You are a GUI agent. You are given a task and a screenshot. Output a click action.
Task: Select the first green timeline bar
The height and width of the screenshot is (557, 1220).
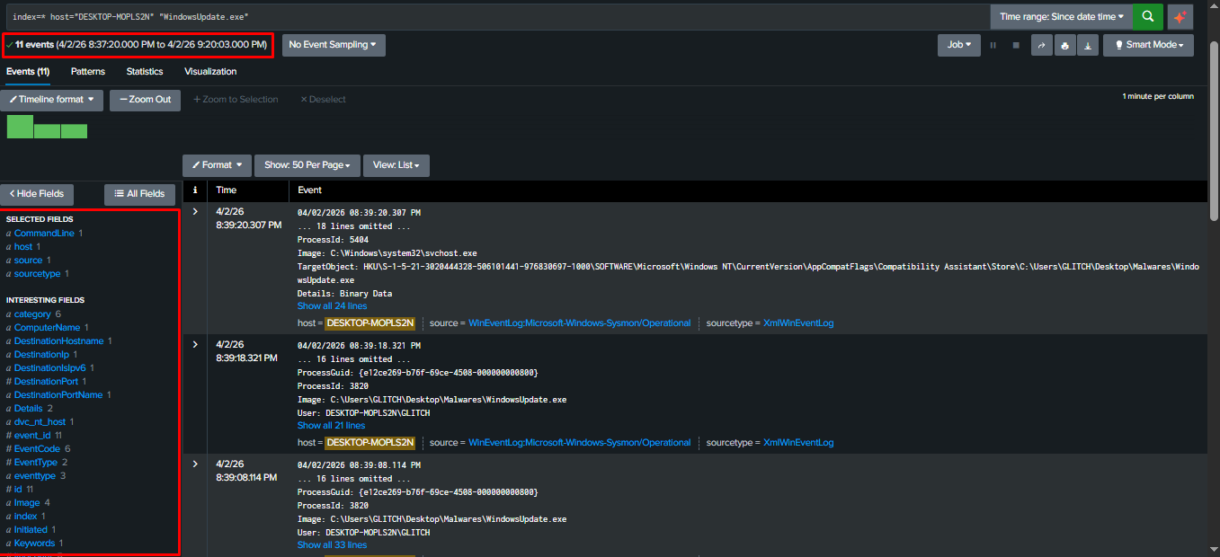(x=19, y=128)
